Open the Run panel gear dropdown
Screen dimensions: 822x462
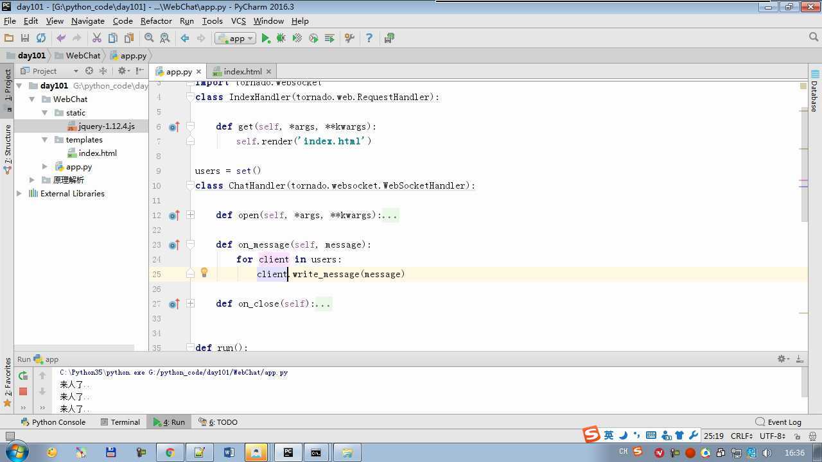point(783,359)
